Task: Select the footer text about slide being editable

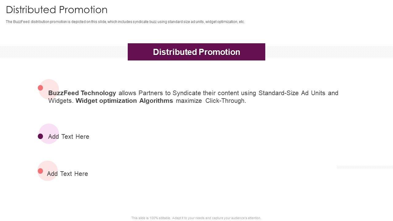Action: 196,218
